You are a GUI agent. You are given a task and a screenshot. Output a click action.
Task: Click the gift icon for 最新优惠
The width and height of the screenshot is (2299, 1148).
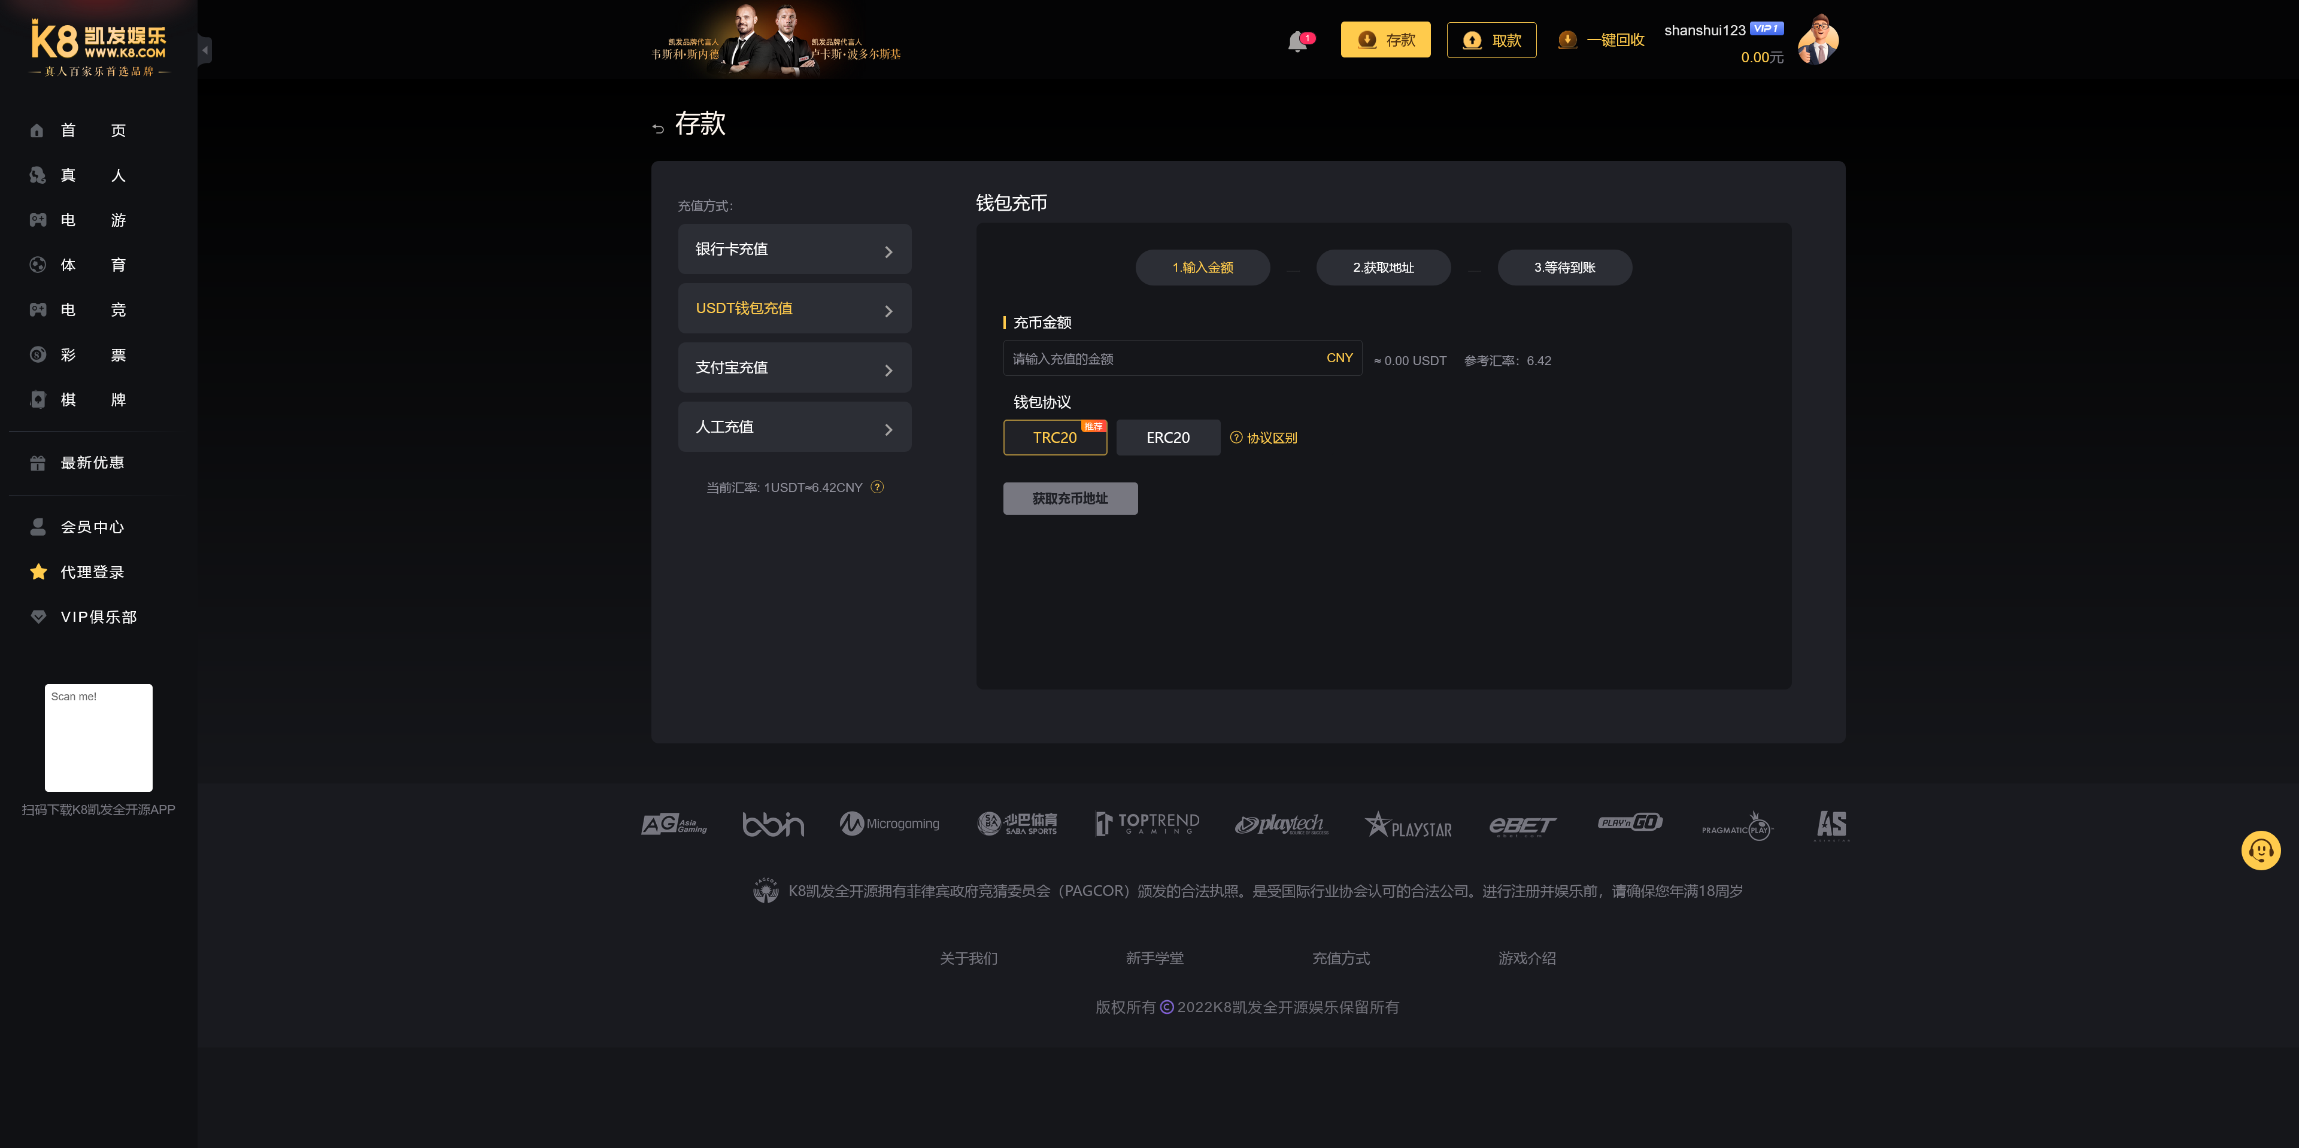click(x=38, y=463)
